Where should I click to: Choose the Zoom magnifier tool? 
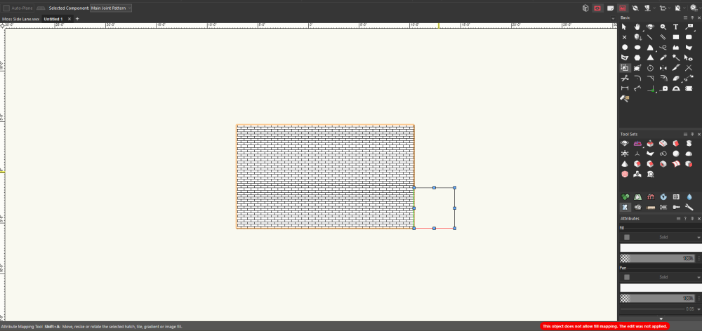point(663,27)
